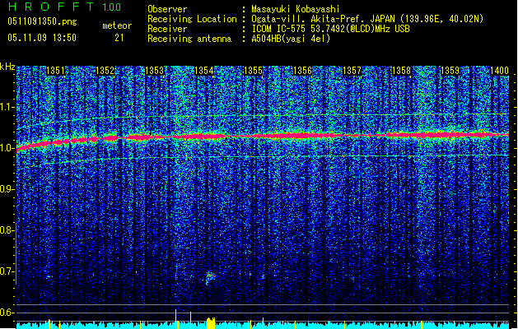Click the 1356 time marker
The width and height of the screenshot is (518, 329).
click(x=302, y=71)
